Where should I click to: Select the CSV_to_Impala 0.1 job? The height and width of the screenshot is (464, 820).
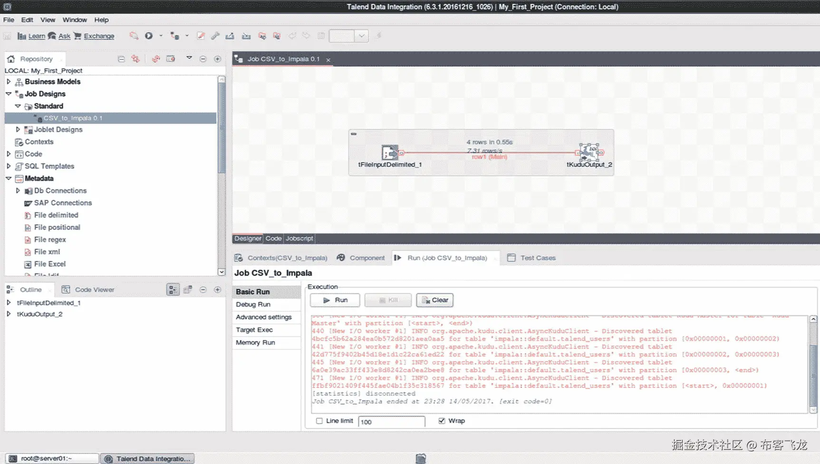(73, 118)
